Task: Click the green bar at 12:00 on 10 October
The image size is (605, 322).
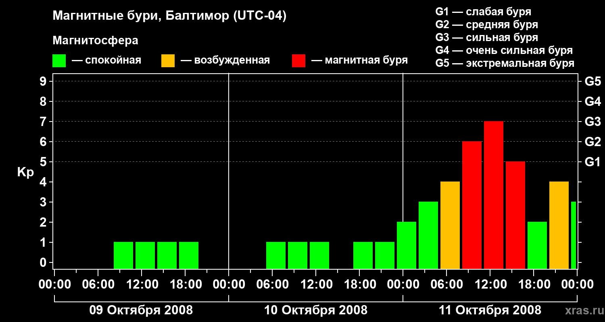Action: coord(319,255)
